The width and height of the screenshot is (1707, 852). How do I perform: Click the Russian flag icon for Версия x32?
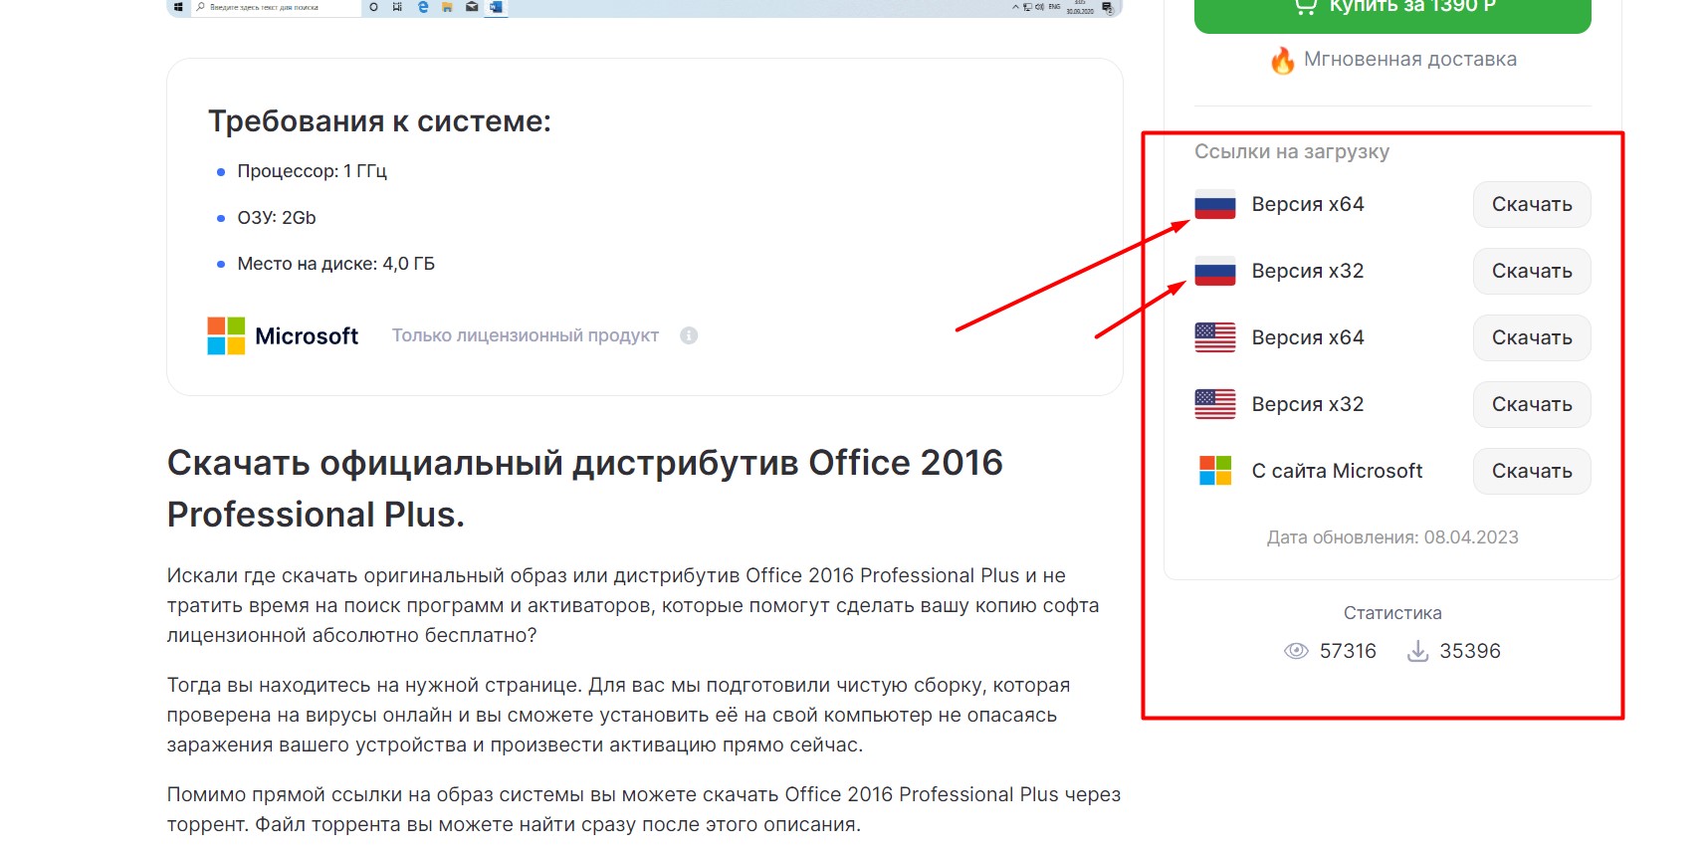pyautogui.click(x=1214, y=272)
